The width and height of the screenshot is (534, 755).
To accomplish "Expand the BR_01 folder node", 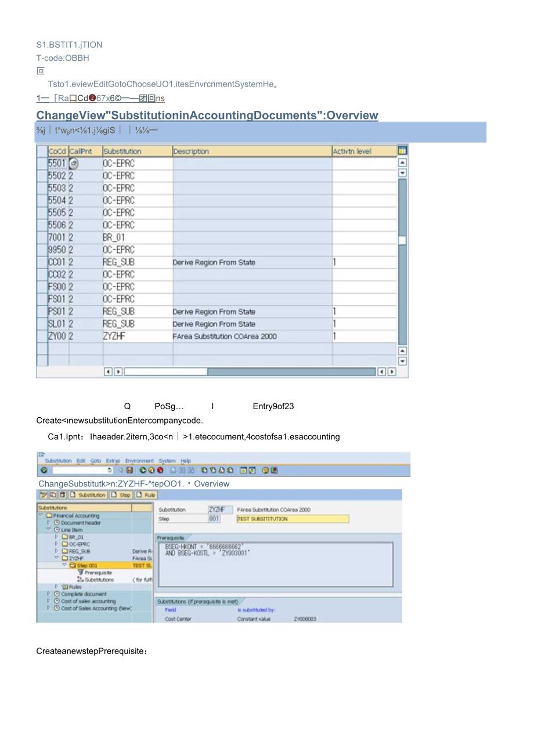I will 56,537.
